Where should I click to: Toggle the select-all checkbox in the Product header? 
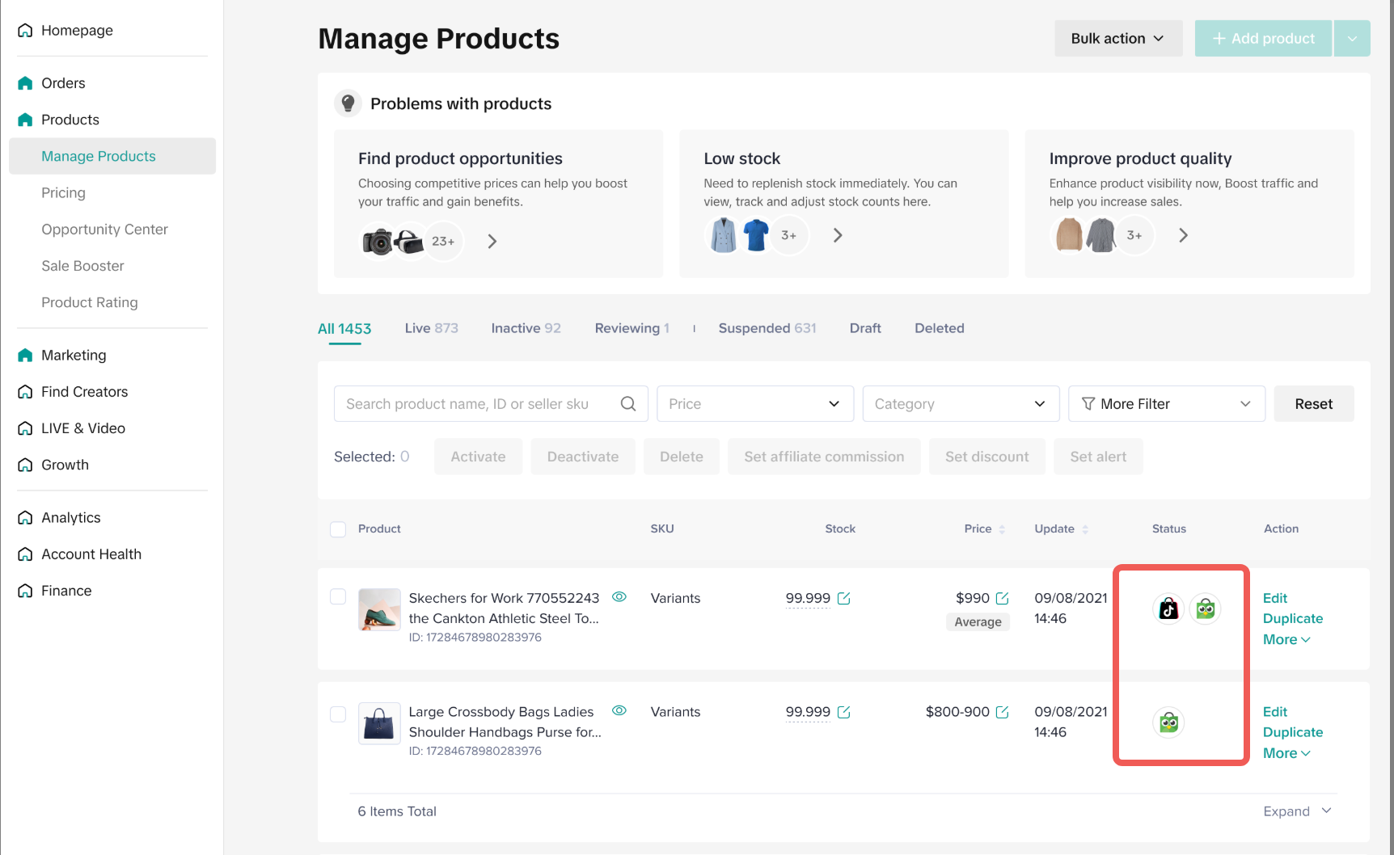(338, 529)
